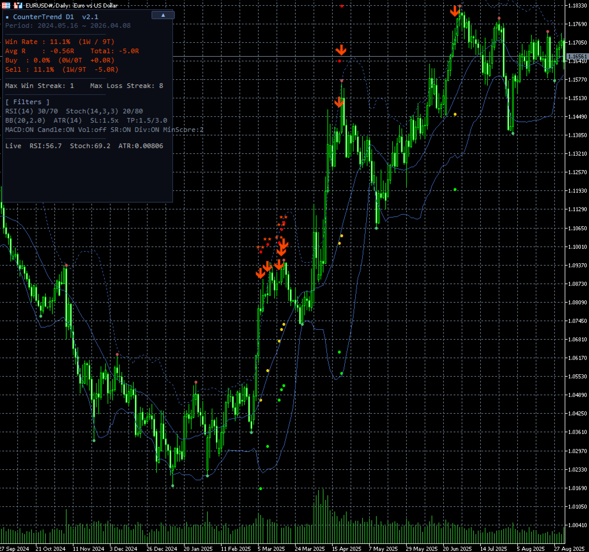This screenshot has height=552, width=589.
Task: Click the Max Loss Streak: 8 text
Action: click(x=127, y=86)
